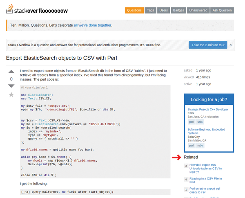Open Software Engineer, Embedded Systems job link
The width and height of the screenshot is (245, 198).
click(206, 131)
